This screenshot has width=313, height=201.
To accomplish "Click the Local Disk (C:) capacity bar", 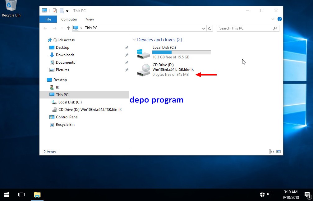I will pyautogui.click(x=182, y=52).
